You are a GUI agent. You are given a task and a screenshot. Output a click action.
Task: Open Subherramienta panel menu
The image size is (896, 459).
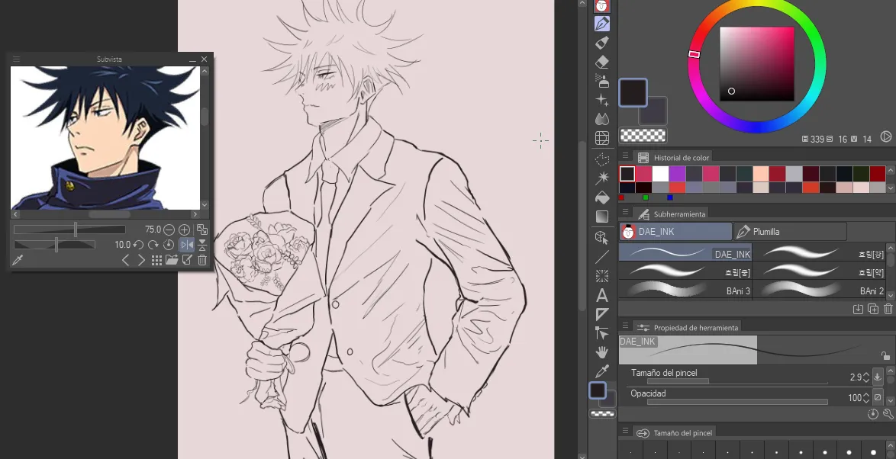(626, 212)
